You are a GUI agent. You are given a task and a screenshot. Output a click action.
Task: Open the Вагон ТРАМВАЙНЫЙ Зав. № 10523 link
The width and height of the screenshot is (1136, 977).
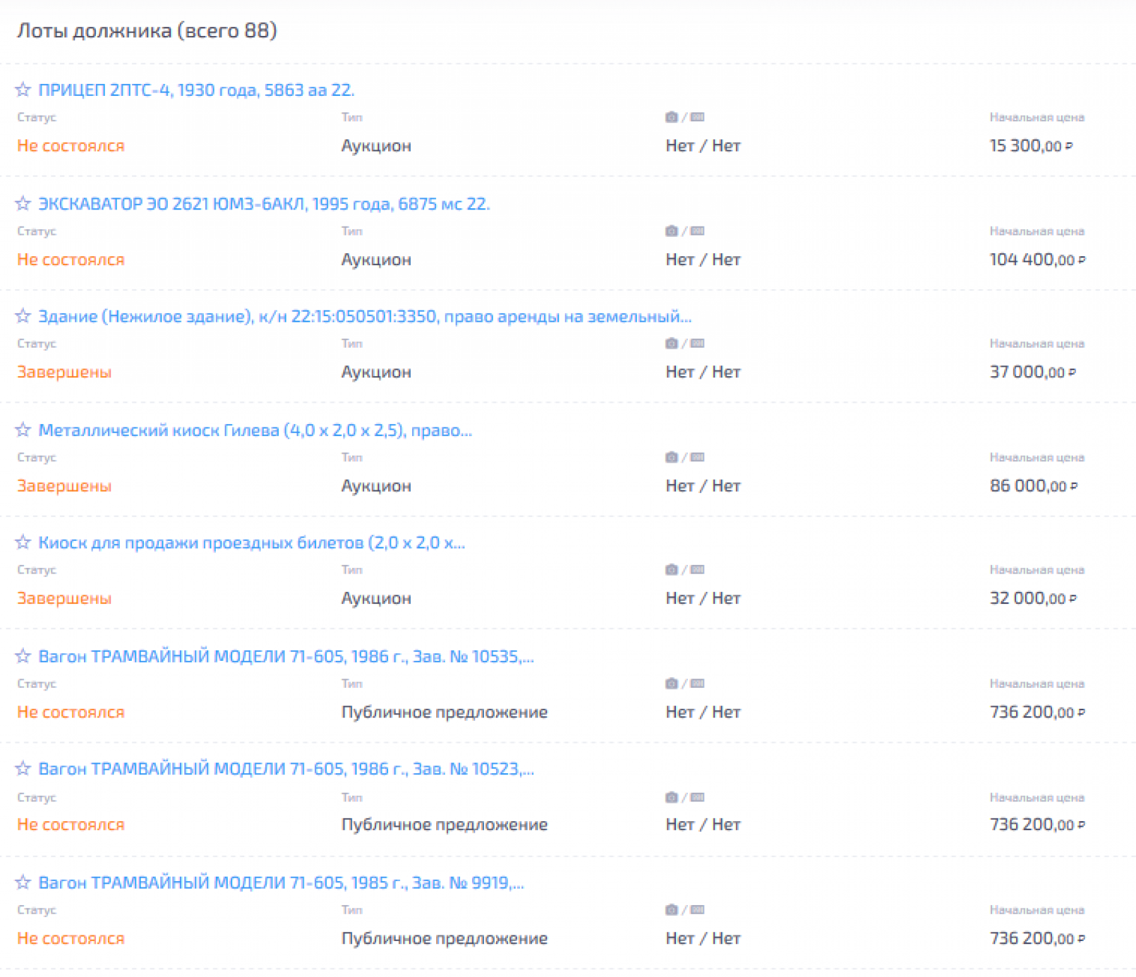pyautogui.click(x=286, y=769)
